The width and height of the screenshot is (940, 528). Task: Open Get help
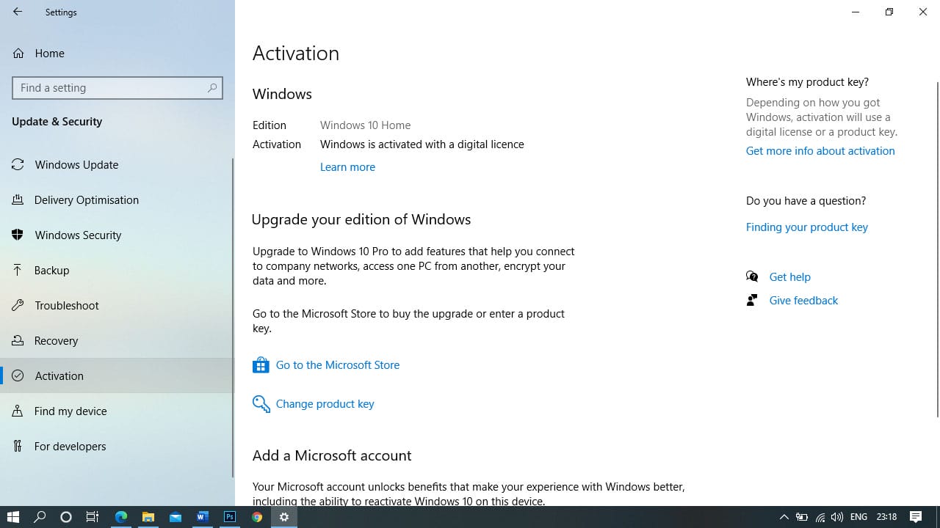[x=789, y=276]
